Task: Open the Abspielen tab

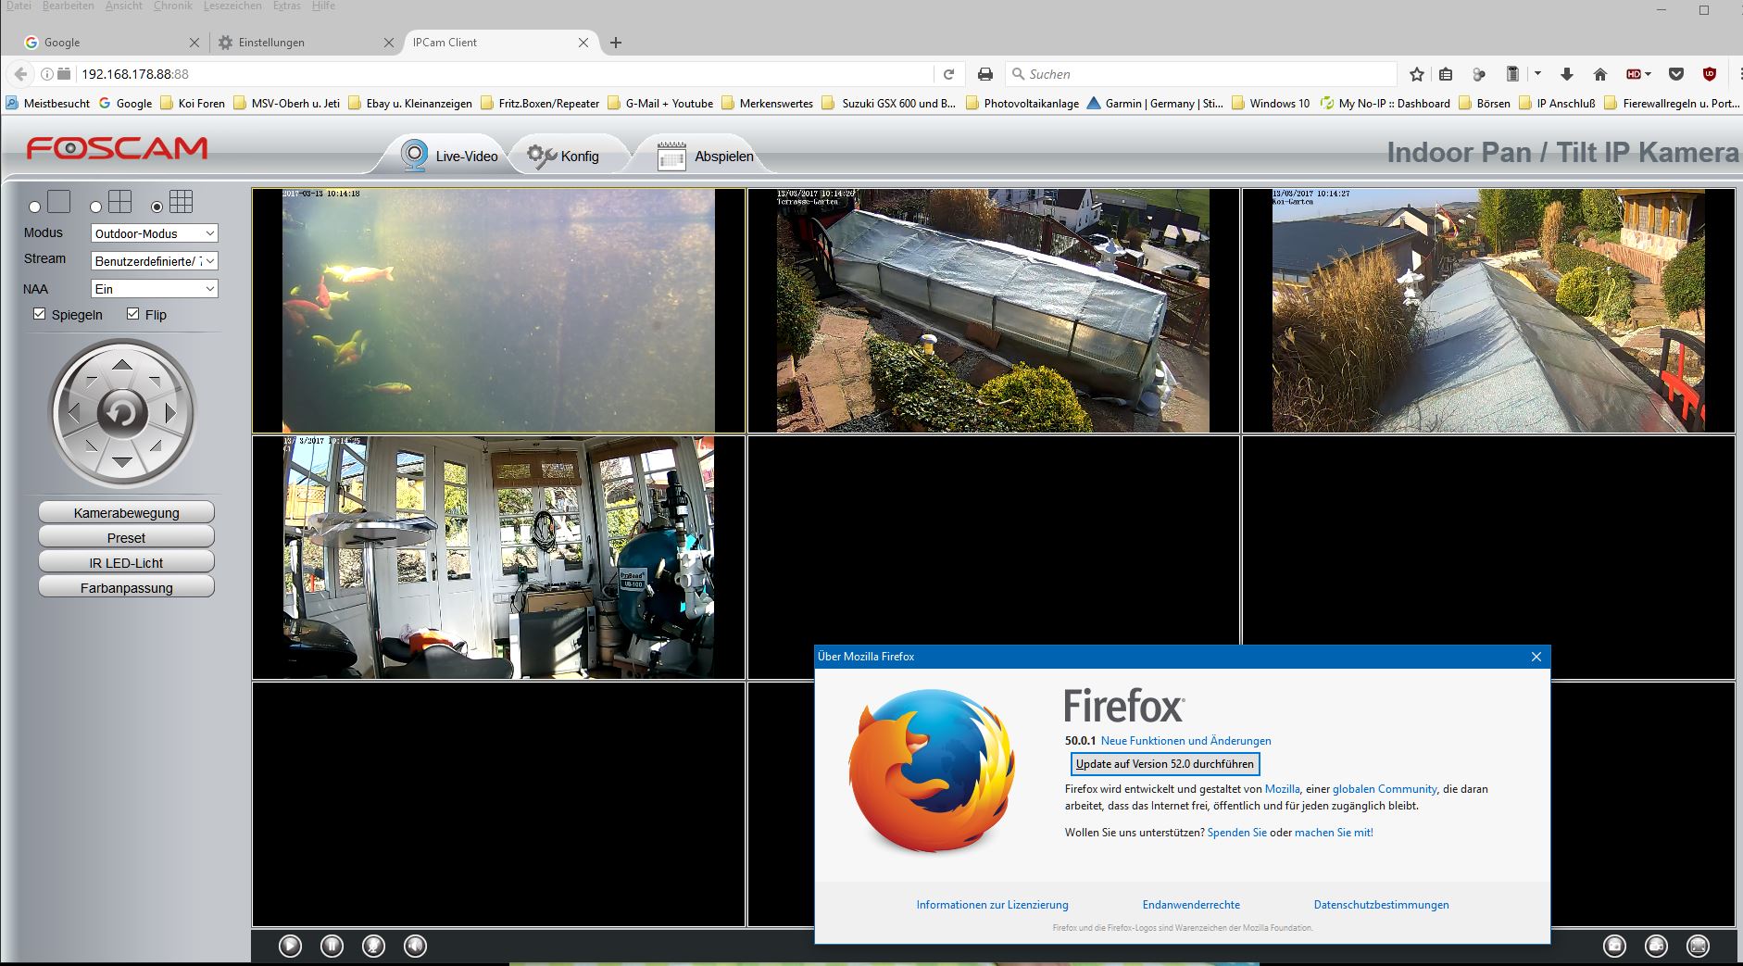Action: coord(706,157)
